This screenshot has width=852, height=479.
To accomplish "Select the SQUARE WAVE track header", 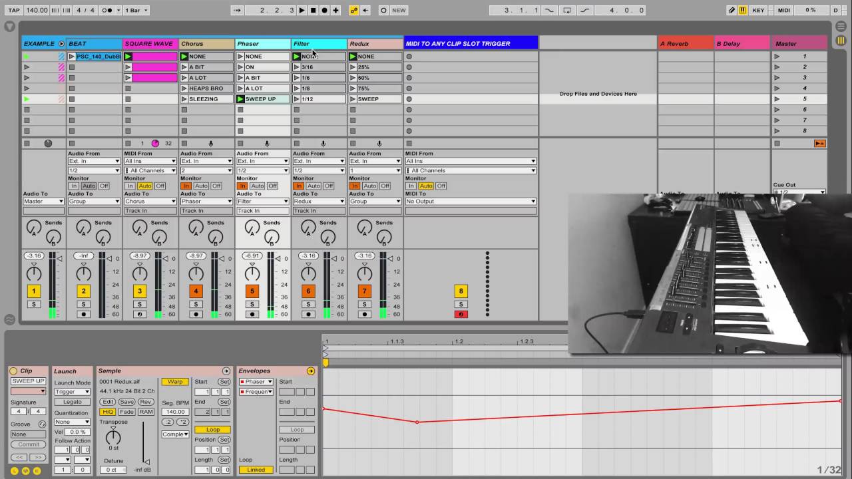I will pos(150,44).
